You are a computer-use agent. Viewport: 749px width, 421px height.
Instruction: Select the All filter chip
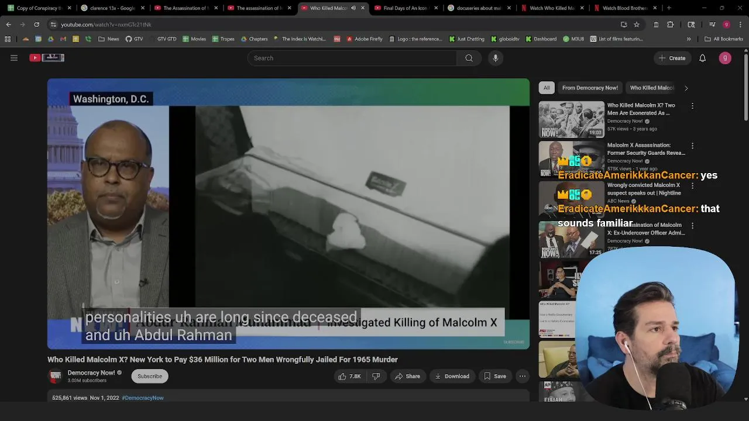click(547, 88)
